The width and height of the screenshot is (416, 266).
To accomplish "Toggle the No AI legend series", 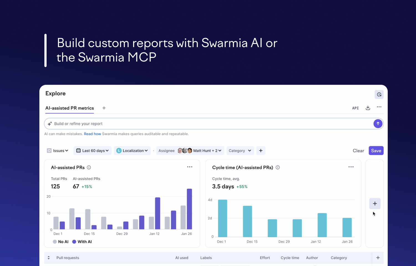I will click(x=61, y=242).
